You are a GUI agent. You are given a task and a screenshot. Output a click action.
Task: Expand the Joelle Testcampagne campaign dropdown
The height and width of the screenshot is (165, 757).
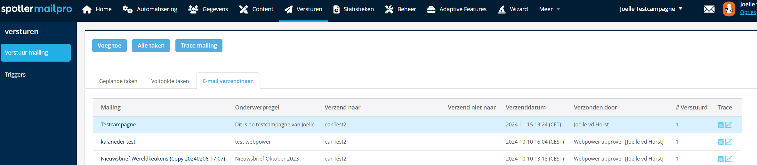pos(651,9)
